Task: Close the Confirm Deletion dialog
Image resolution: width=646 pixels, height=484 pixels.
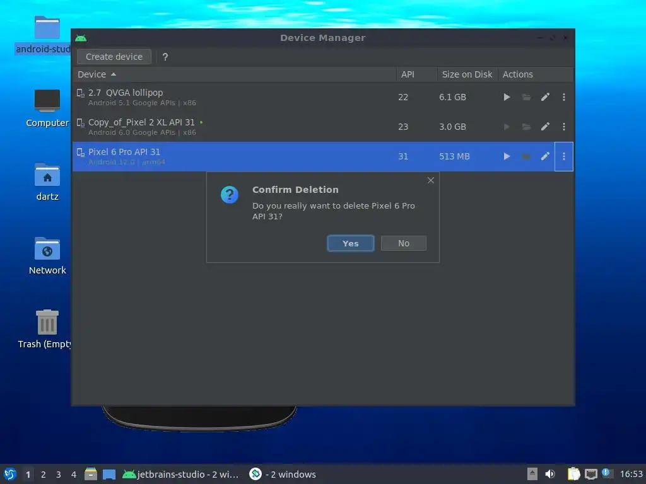Action: (430, 180)
